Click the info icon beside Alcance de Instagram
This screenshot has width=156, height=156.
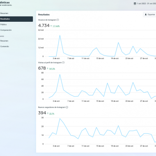58,20
